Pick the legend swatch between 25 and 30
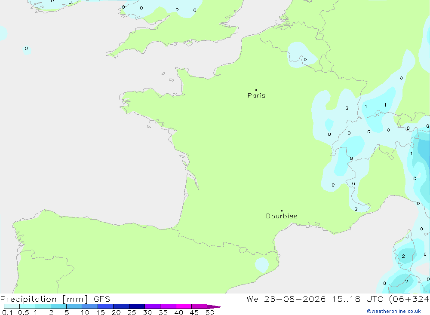Image resolution: width=430 pixels, height=315 pixels. click(x=137, y=306)
